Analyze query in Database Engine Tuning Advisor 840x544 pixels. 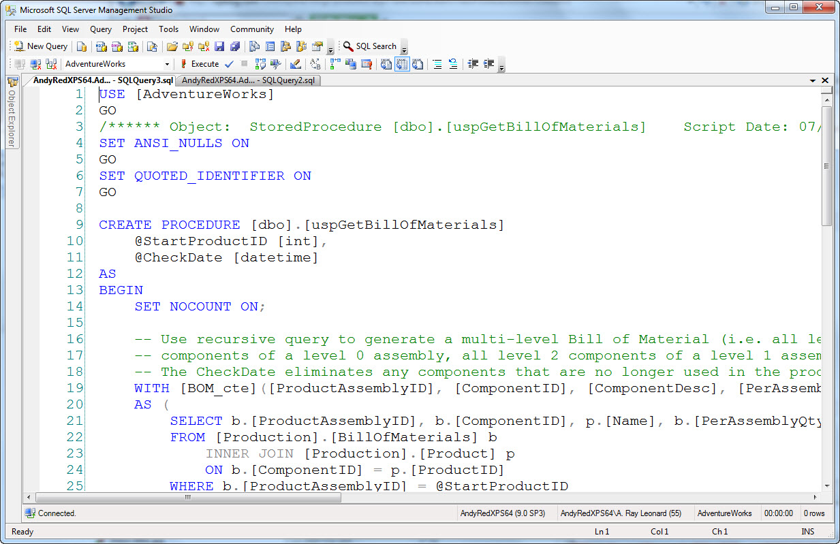tap(275, 64)
